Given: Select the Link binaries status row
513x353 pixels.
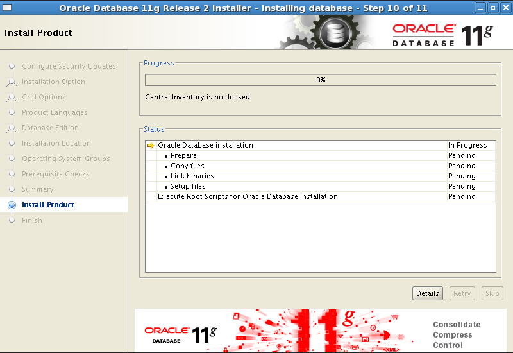Looking at the screenshot, I should coord(321,176).
